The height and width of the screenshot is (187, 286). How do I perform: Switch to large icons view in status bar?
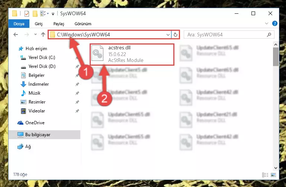[273, 175]
